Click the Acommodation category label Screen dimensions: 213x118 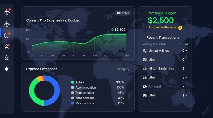point(86,88)
